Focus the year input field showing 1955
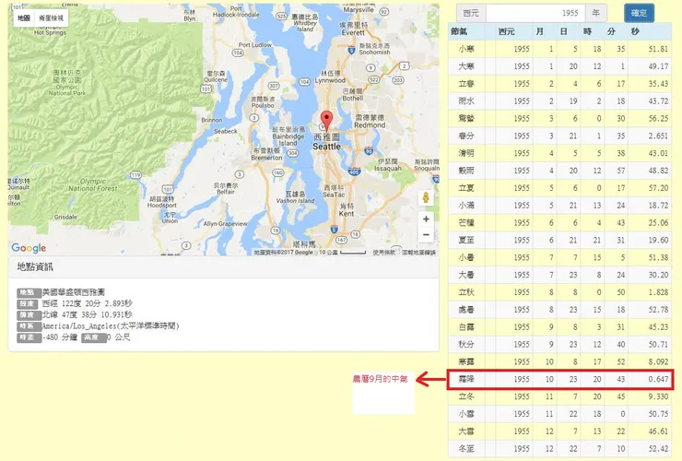682x461 pixels. click(x=535, y=13)
